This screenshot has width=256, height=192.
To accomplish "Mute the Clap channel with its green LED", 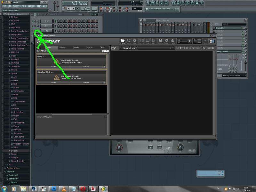I will tap(33, 26).
